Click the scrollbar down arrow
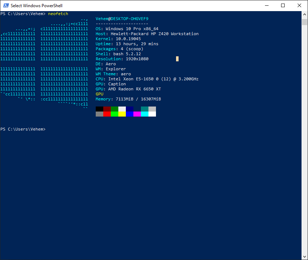This screenshot has width=308, height=260. coord(305,257)
